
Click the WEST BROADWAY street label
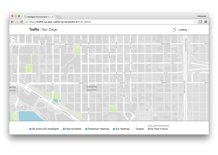pyautogui.click(x=48, y=44)
